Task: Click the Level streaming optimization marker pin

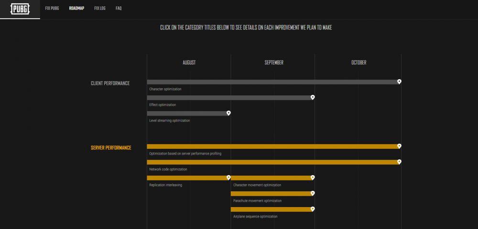Action: point(228,113)
